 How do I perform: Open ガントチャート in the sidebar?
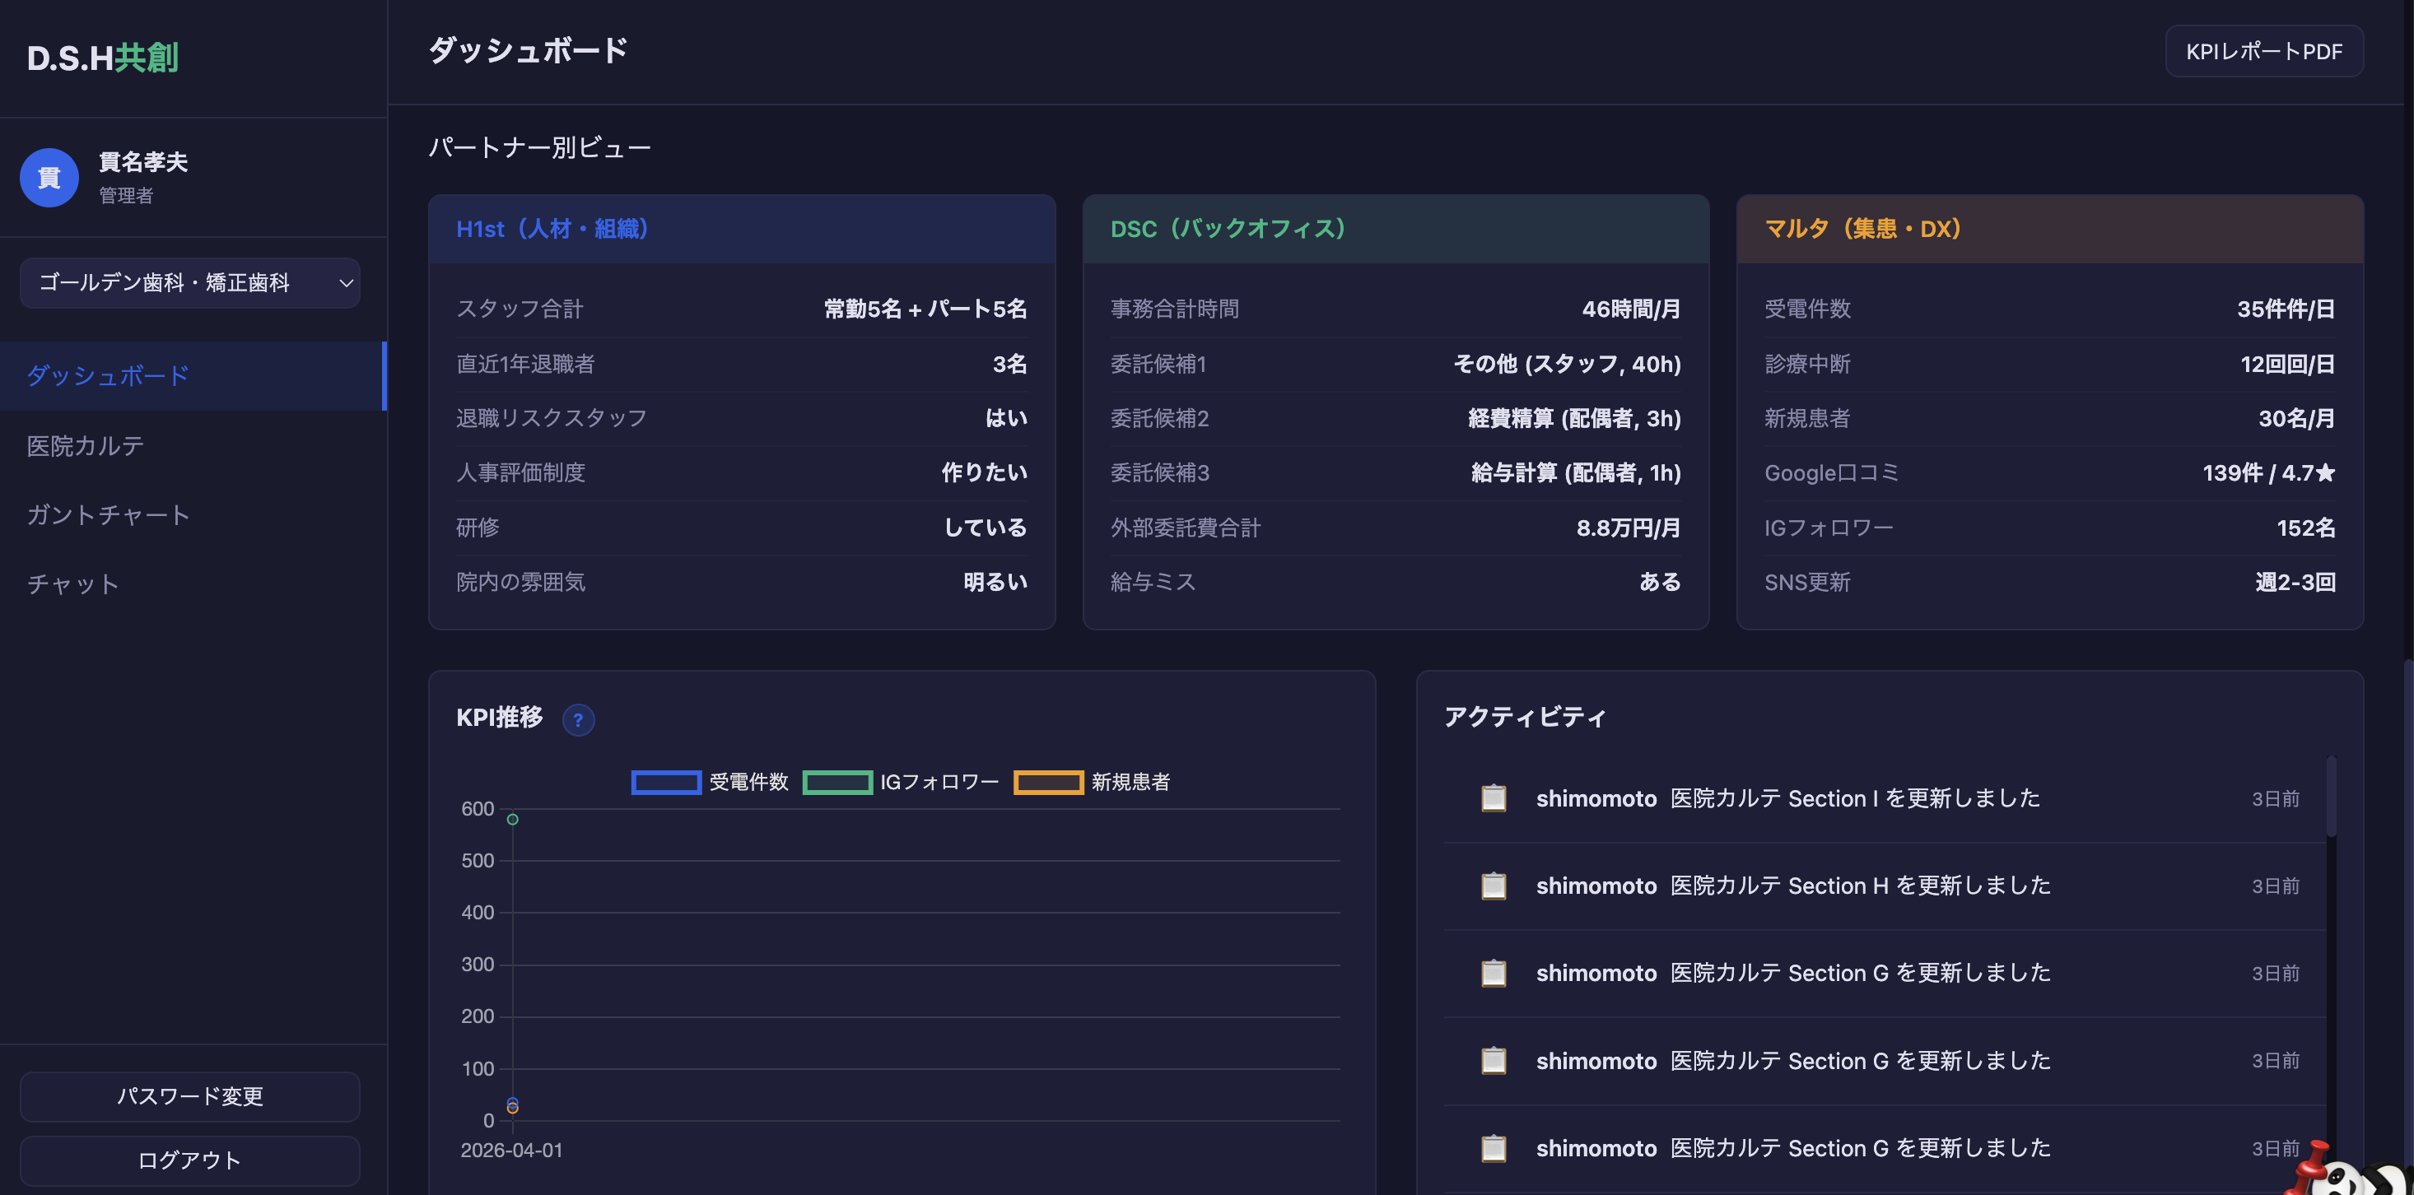click(x=193, y=514)
